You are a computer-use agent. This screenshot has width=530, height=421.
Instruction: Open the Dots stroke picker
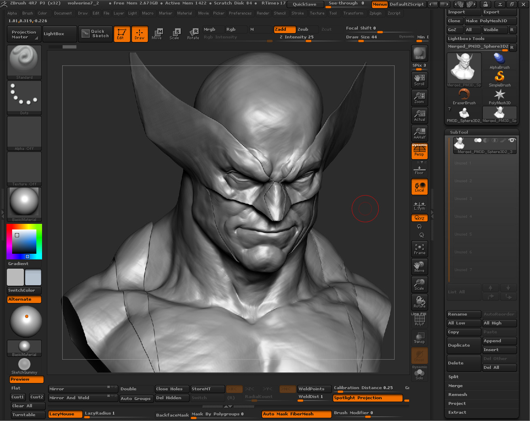24,98
